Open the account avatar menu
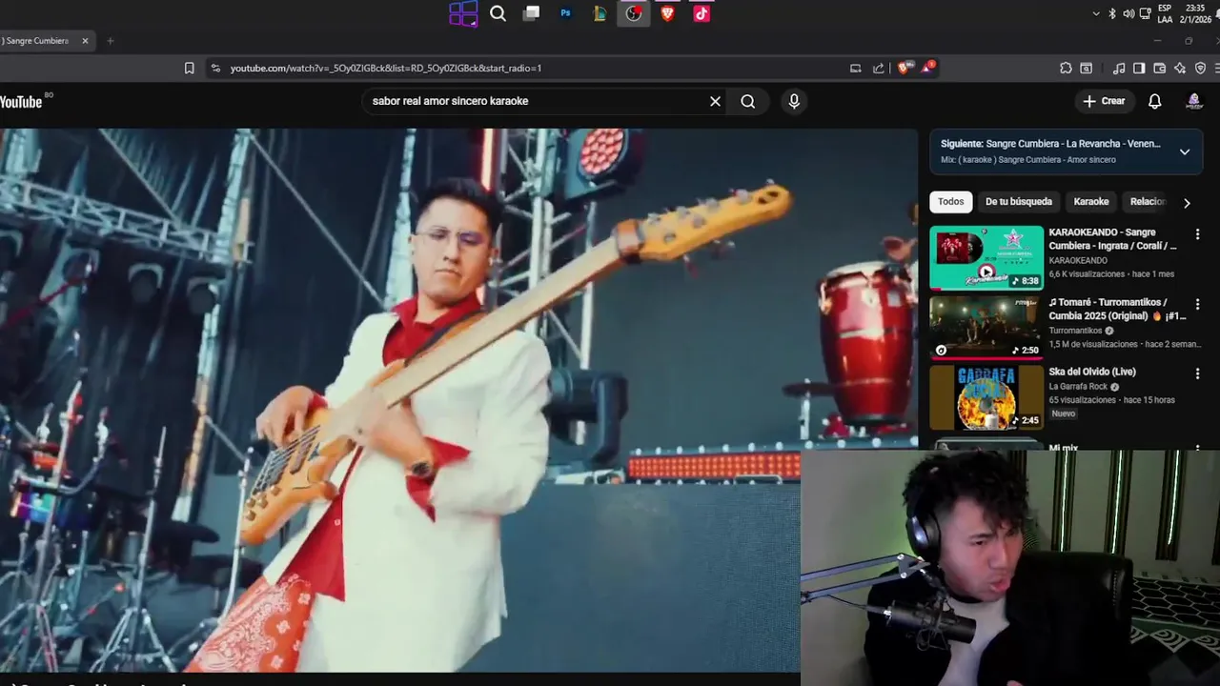The image size is (1220, 686). coord(1193,101)
